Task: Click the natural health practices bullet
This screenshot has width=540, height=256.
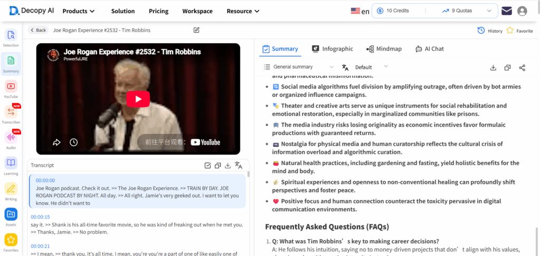Action: (396, 167)
